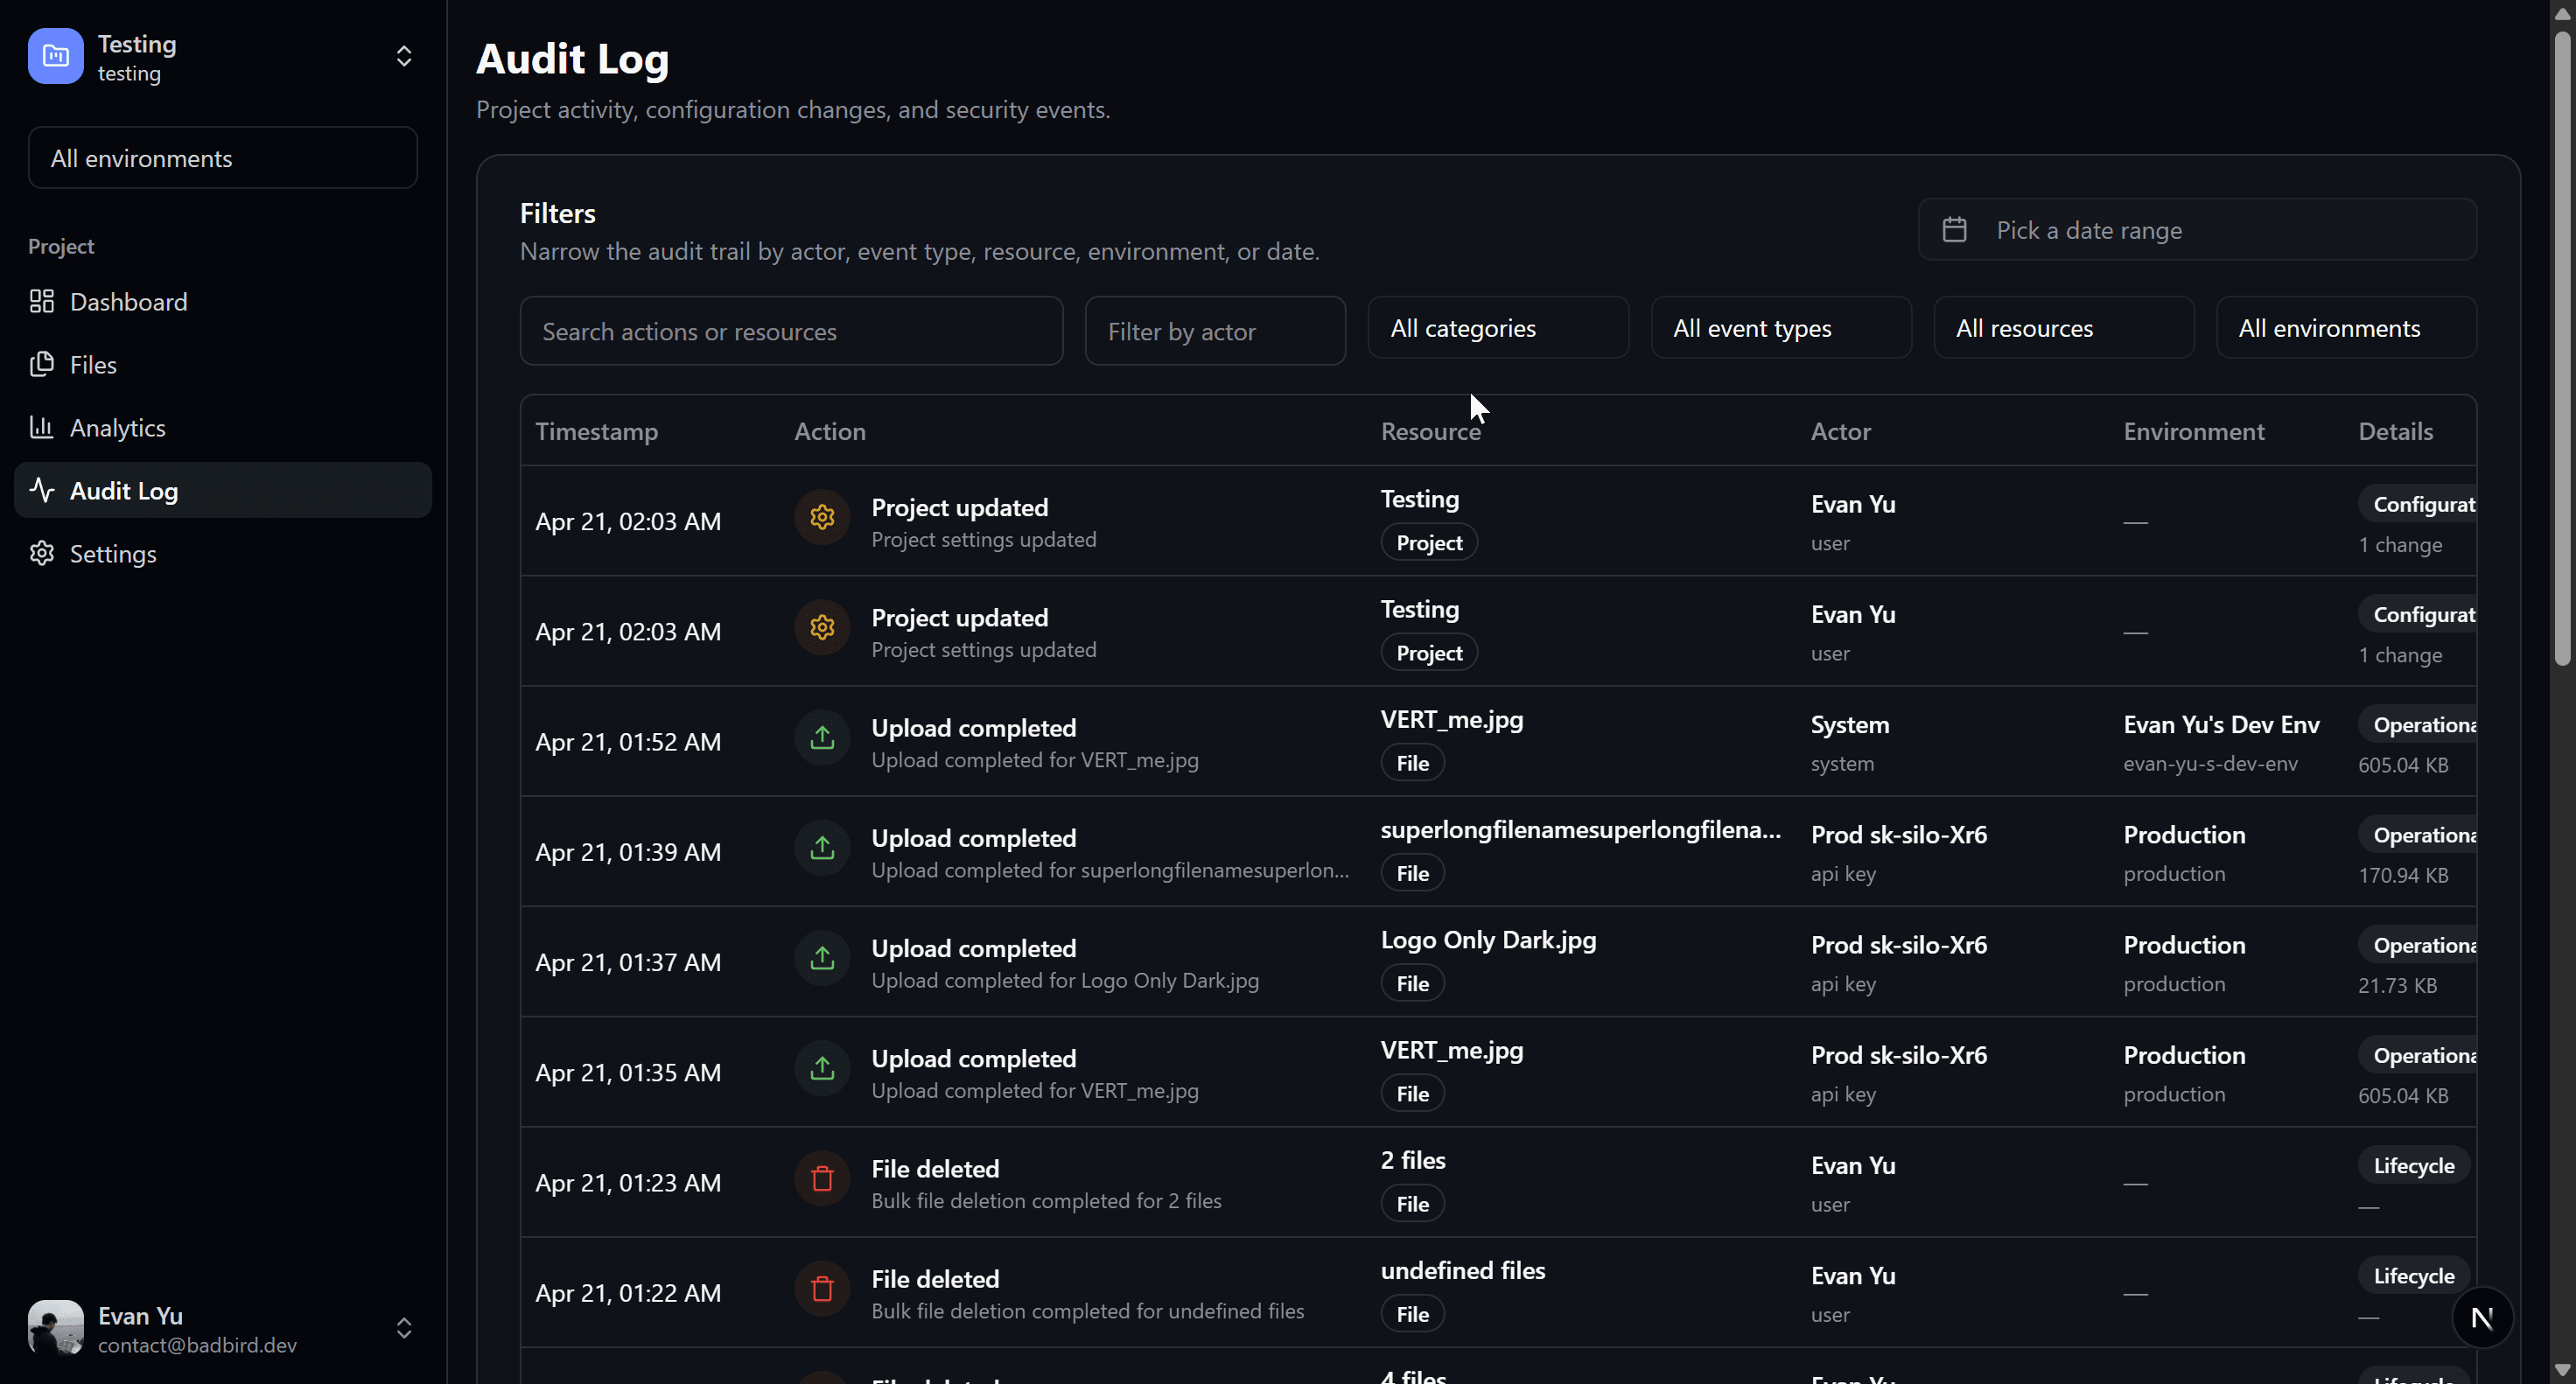Open the Pick a date range picker

[x=2197, y=229]
